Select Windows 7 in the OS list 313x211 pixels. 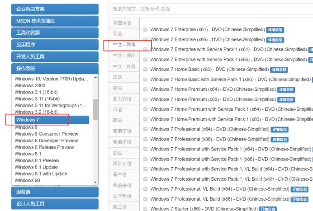pos(52,120)
